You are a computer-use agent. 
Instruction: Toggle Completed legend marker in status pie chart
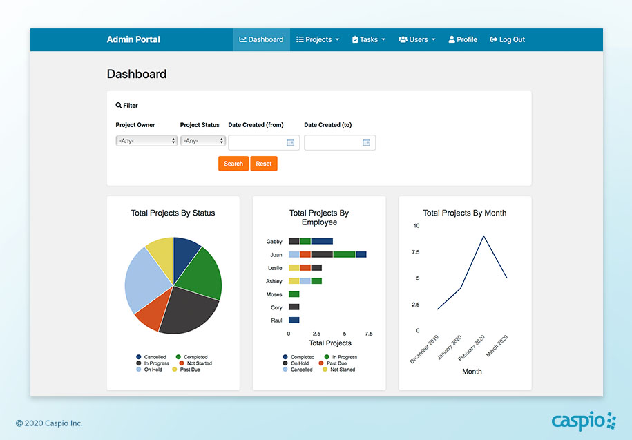179,357
